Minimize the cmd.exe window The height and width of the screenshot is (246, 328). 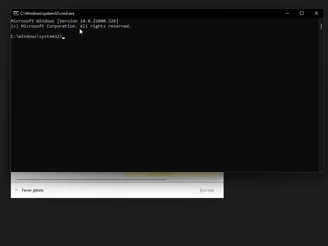pos(287,13)
